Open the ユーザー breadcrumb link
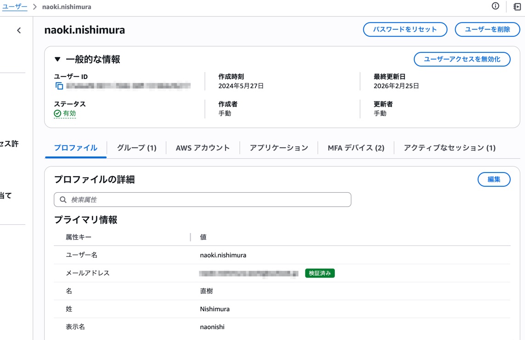Screen dimensions: 525x340 click(15, 6)
